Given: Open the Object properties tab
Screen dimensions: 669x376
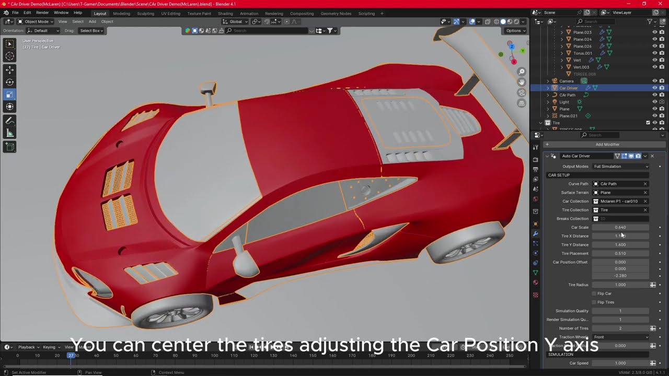Looking at the screenshot, I should (535, 224).
